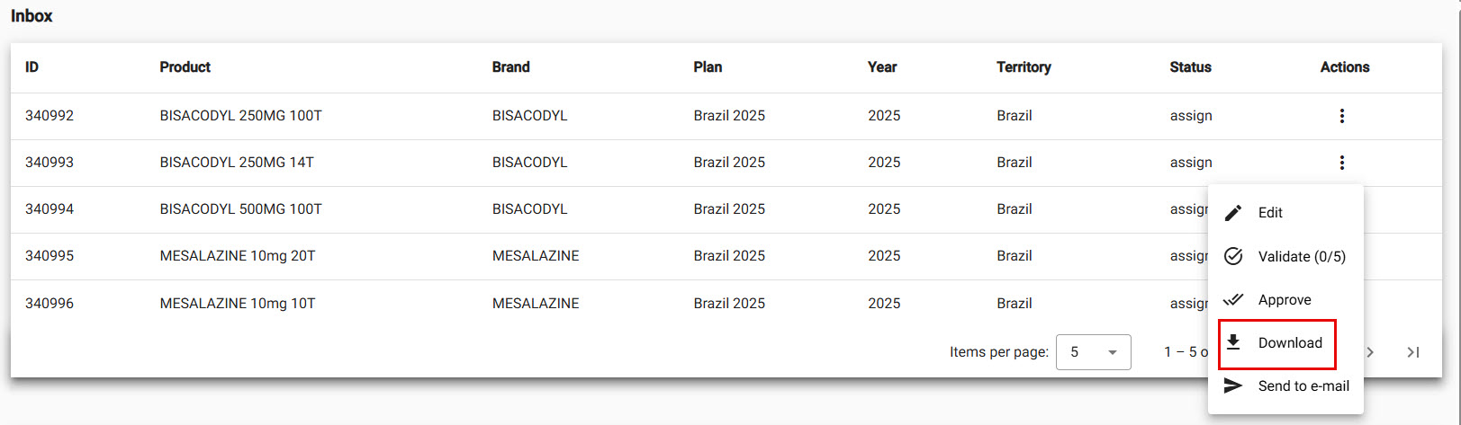
Task: Choose Download in the context menu
Action: [1289, 343]
